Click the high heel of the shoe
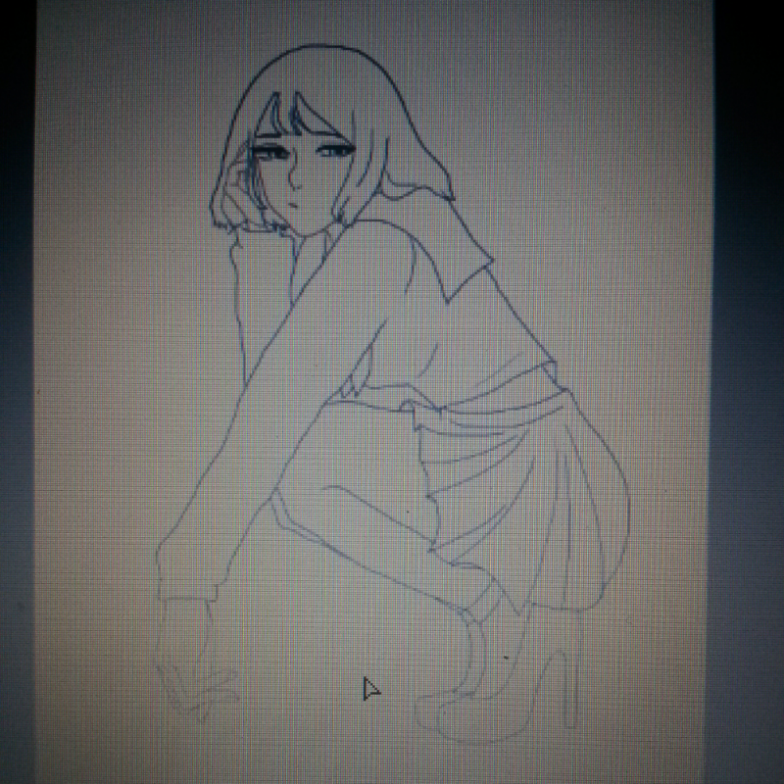Image resolution: width=784 pixels, height=784 pixels. [x=568, y=686]
